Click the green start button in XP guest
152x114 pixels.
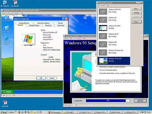pyautogui.click(x=8, y=92)
